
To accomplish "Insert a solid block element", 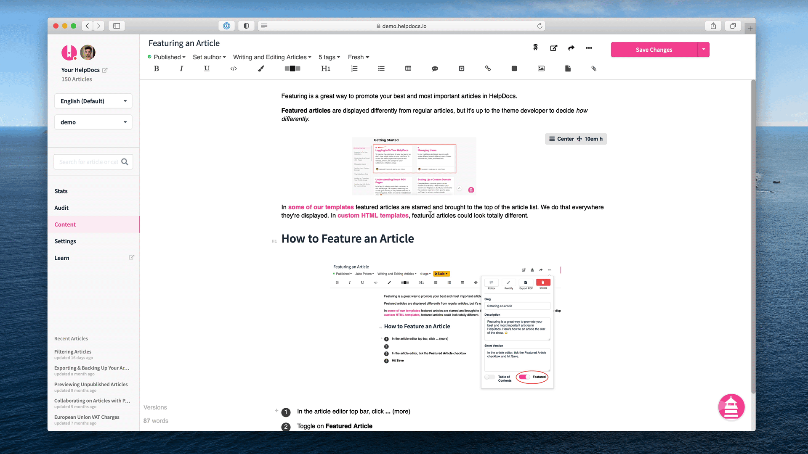I will click(514, 69).
